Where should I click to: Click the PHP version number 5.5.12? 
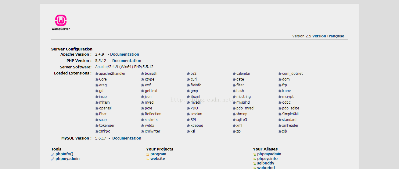click(x=101, y=60)
